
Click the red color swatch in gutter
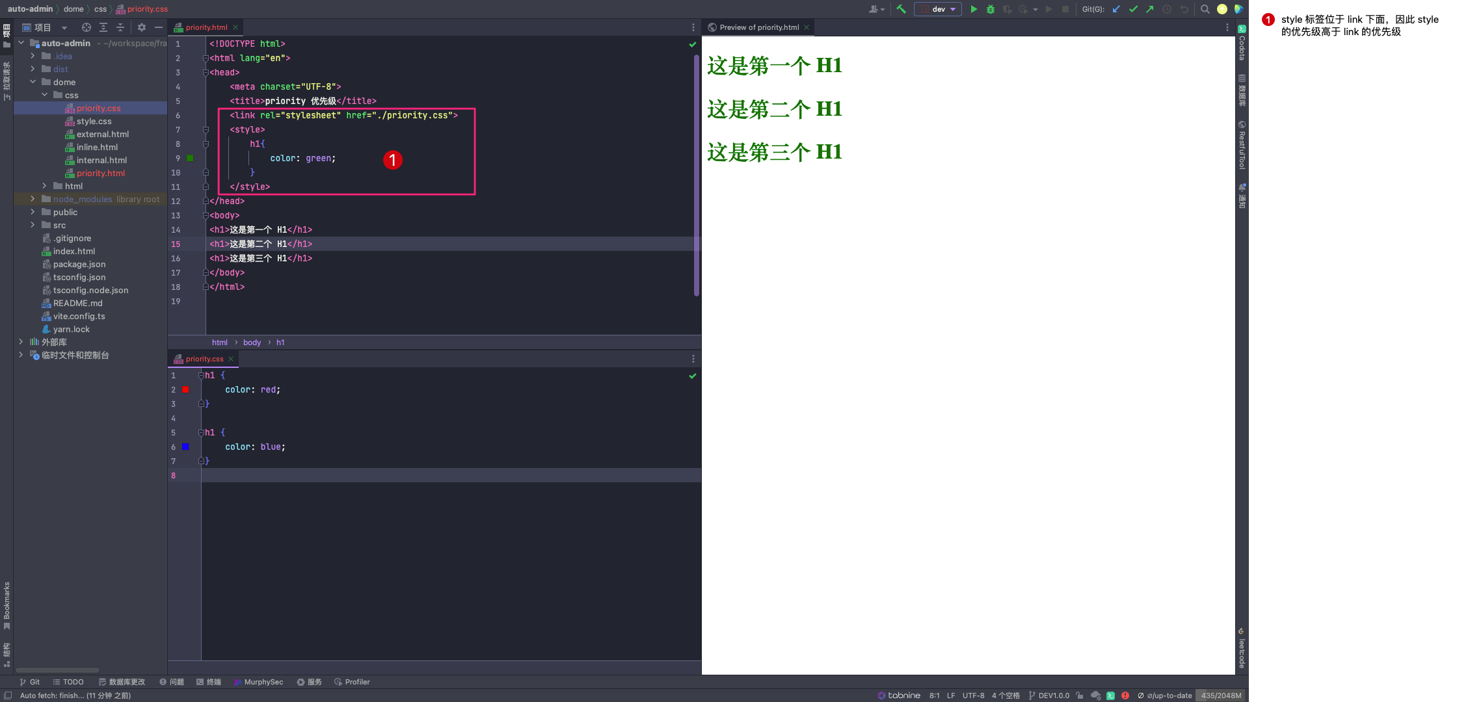185,389
